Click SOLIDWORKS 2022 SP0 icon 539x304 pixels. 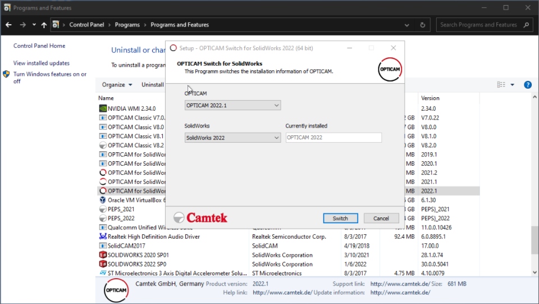tap(103, 264)
